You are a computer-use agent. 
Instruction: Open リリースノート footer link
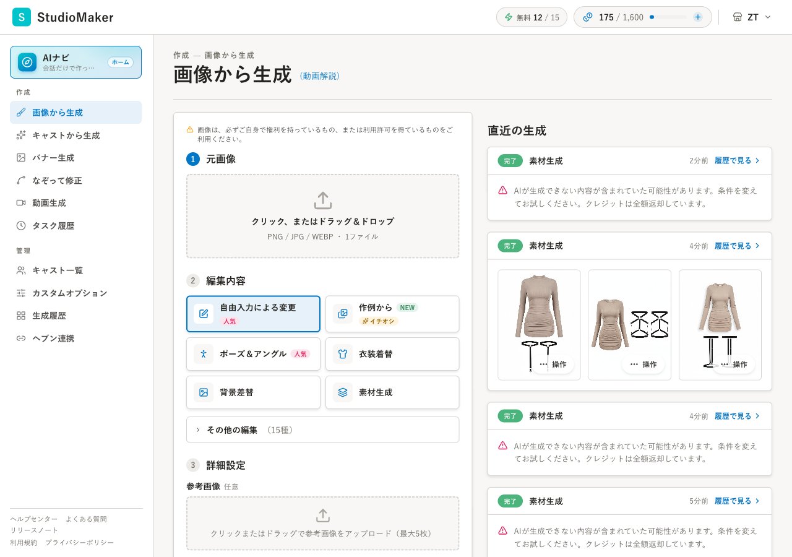tap(34, 530)
